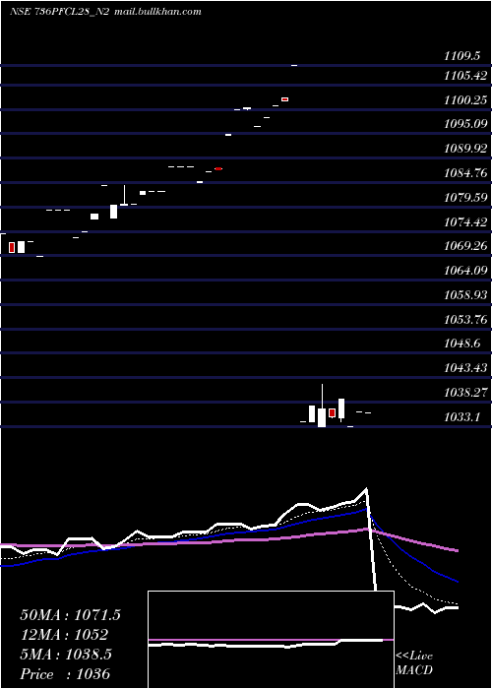The width and height of the screenshot is (492, 689).
Task: Click the red candle just above the 1084.76 line
Action: 218,168
